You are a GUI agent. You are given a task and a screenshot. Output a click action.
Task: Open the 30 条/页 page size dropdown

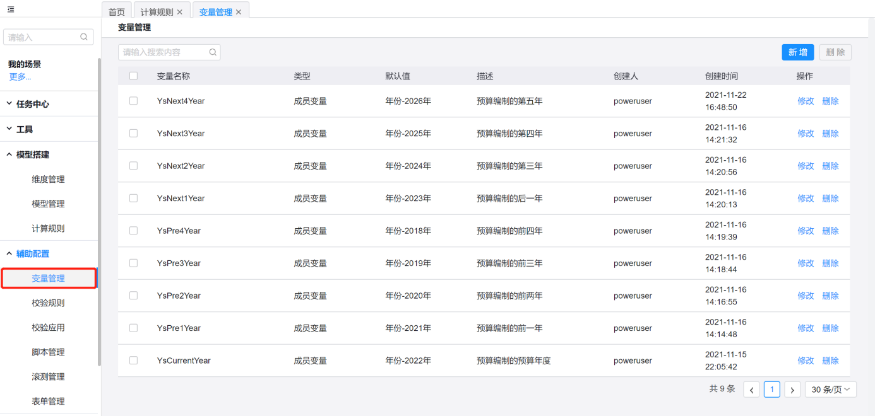coord(830,390)
